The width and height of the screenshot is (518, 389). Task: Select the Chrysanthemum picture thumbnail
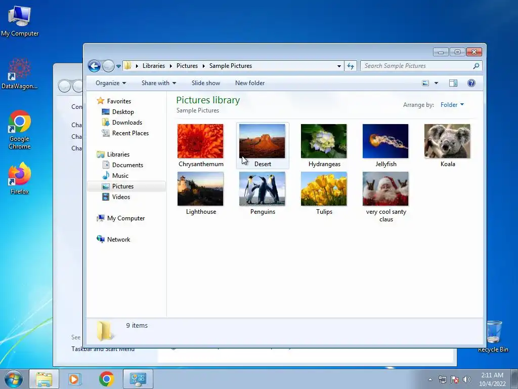point(200,141)
